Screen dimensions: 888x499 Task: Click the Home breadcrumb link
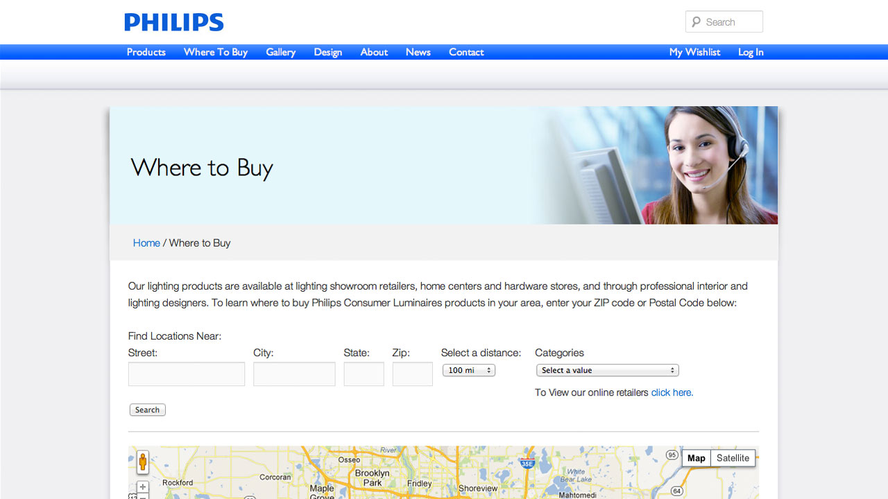pyautogui.click(x=146, y=243)
